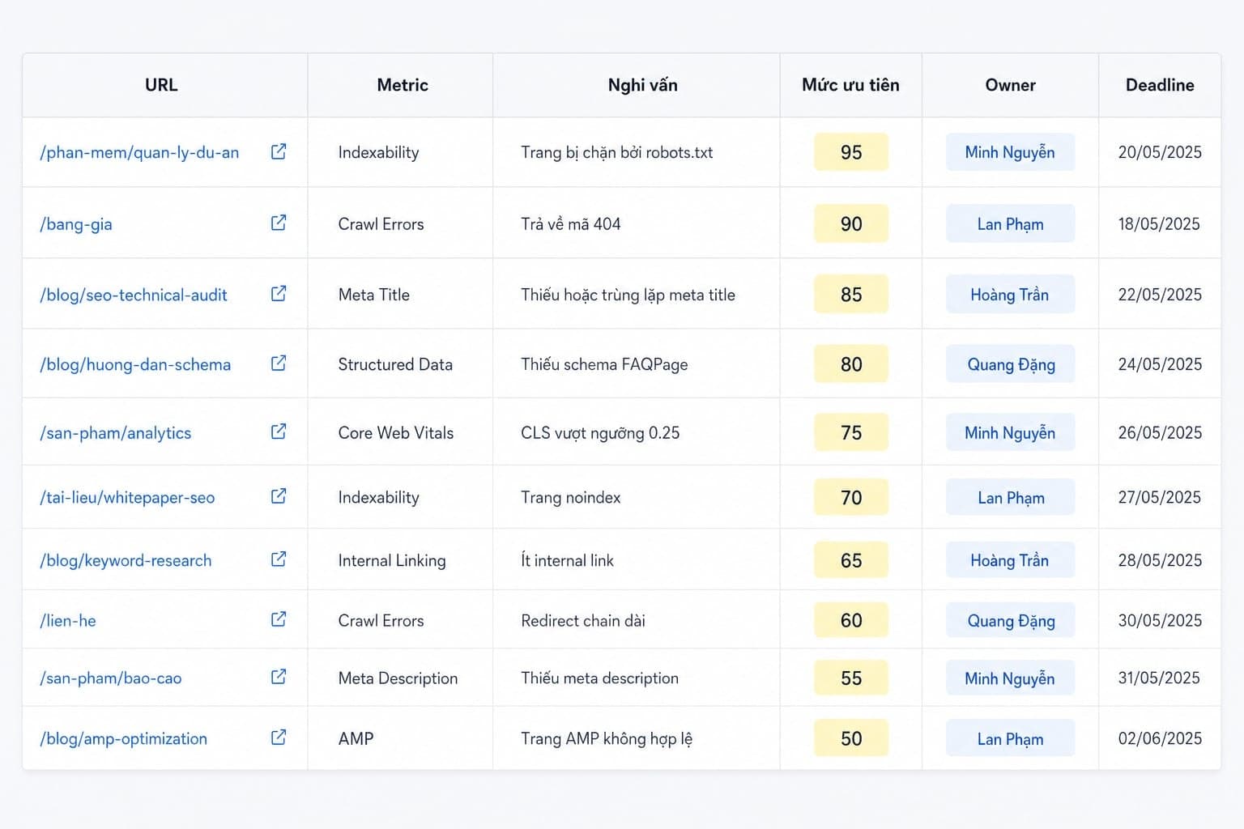
Task: Select 'Trang AMP không hợp lệ' cell
Action: (637, 738)
